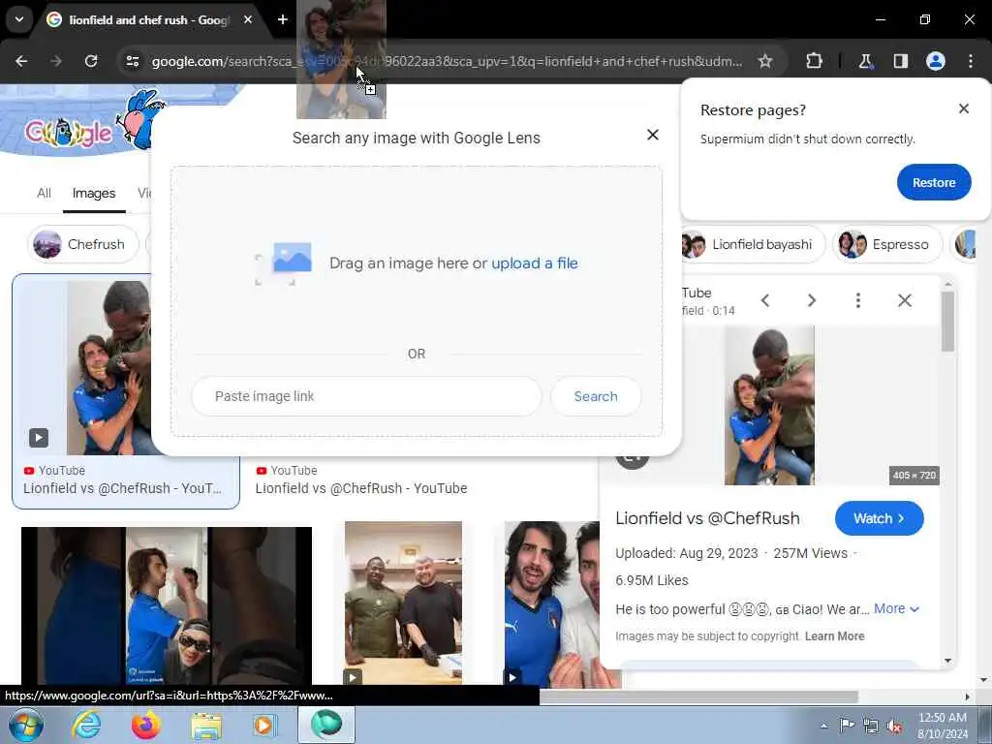Click the preview panel scroll down arrow
Image resolution: width=992 pixels, height=744 pixels.
pyautogui.click(x=947, y=661)
